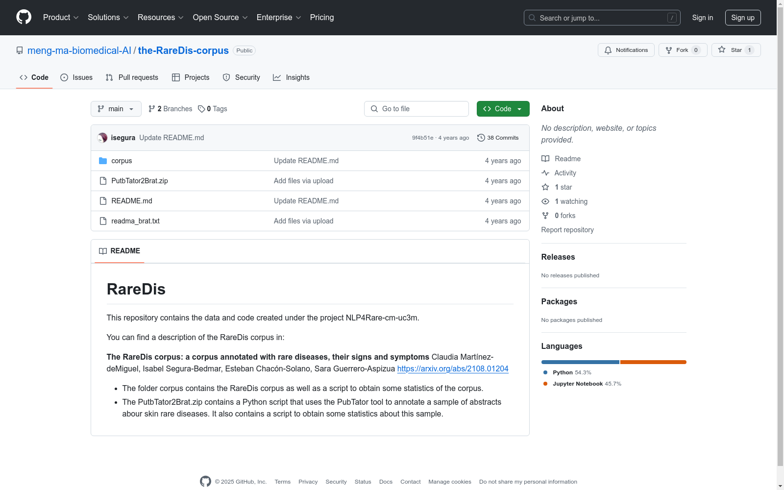View the 2 Branches list
The image size is (784, 490).
click(x=171, y=109)
